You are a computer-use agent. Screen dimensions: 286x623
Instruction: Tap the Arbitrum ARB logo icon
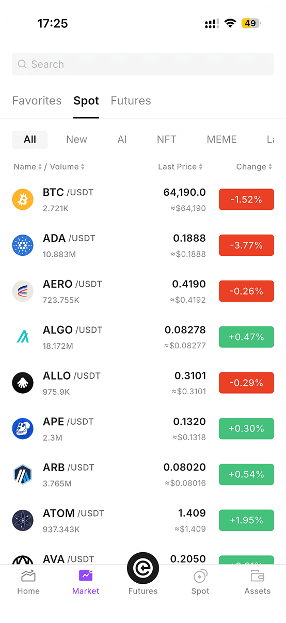(23, 474)
